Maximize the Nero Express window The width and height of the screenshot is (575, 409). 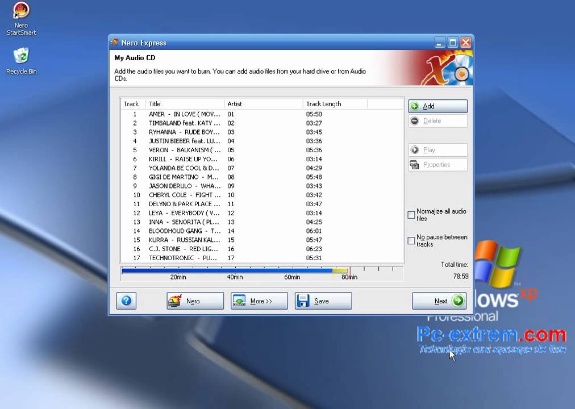click(453, 43)
